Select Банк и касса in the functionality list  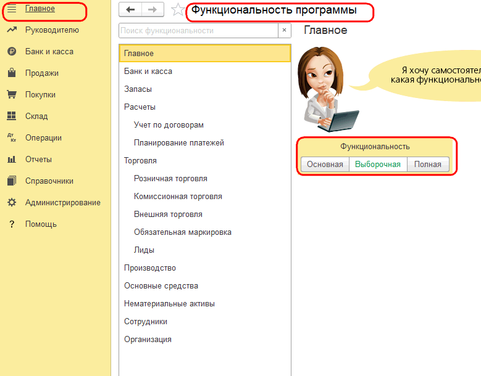click(x=204, y=71)
